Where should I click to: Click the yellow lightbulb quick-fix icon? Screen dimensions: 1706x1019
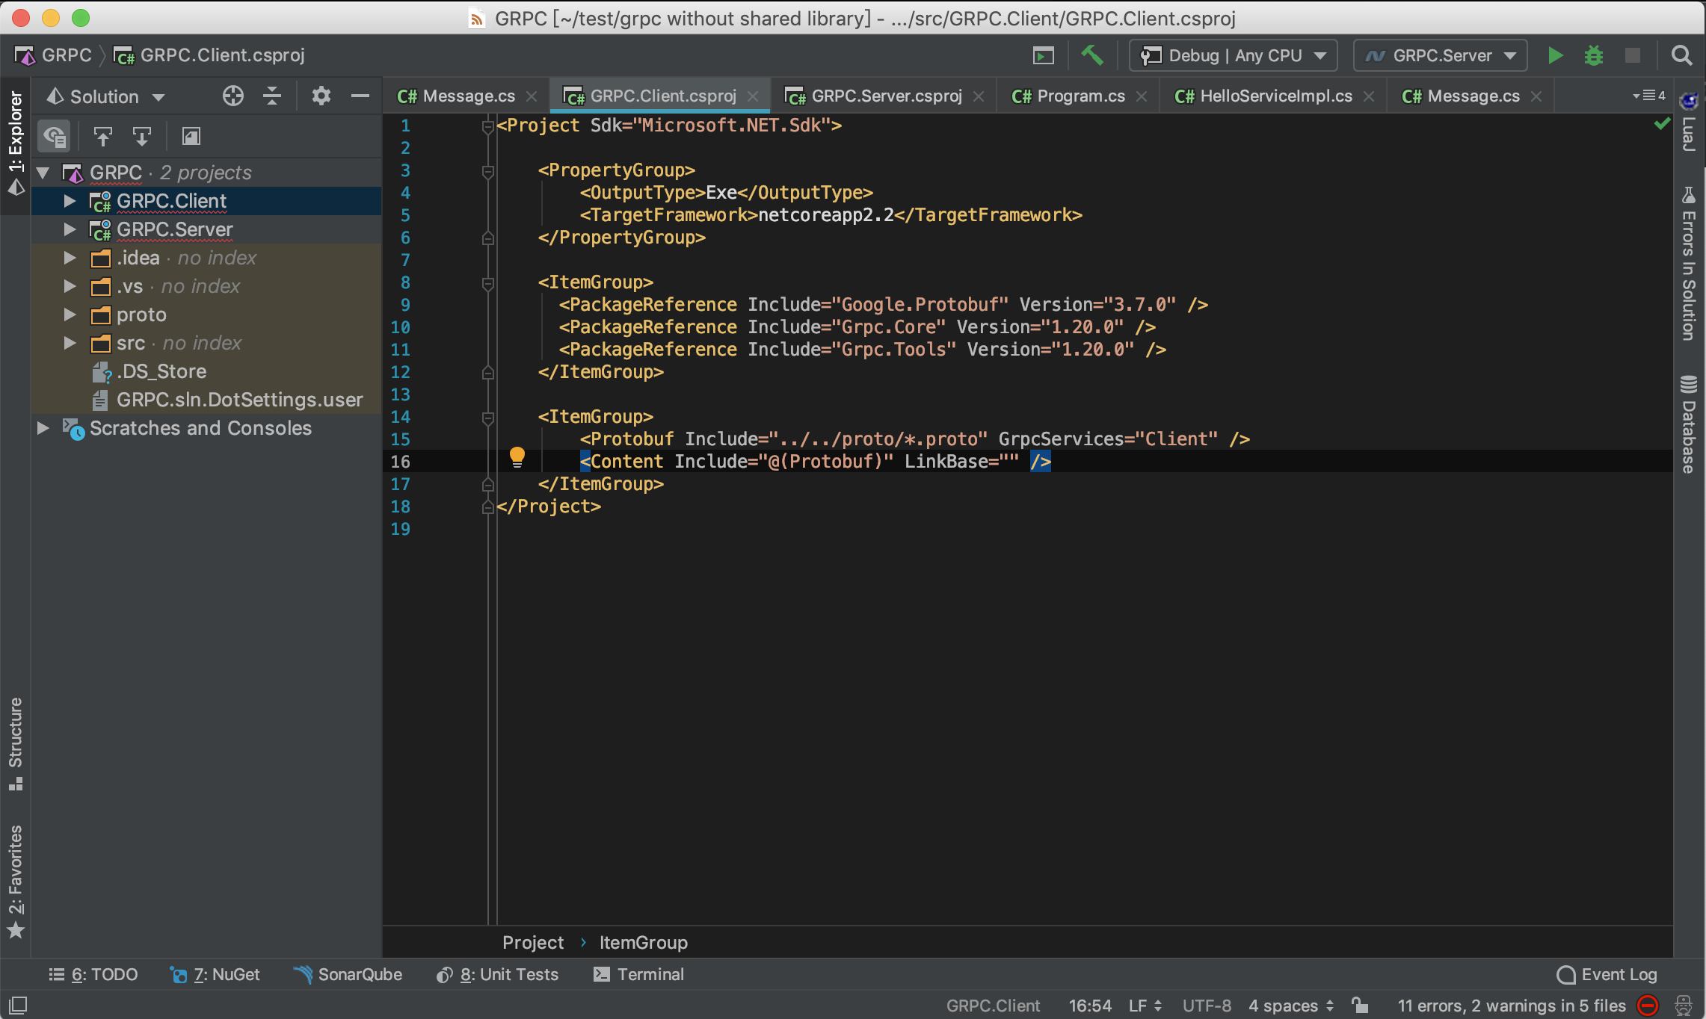pyautogui.click(x=517, y=456)
